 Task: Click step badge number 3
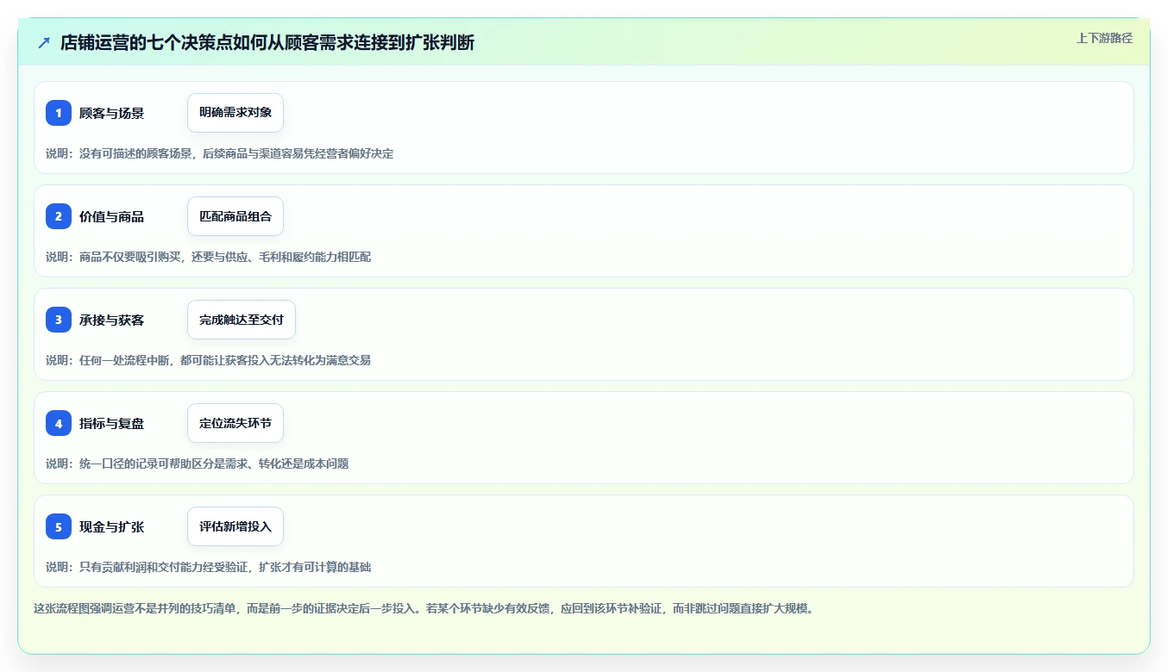pos(59,320)
